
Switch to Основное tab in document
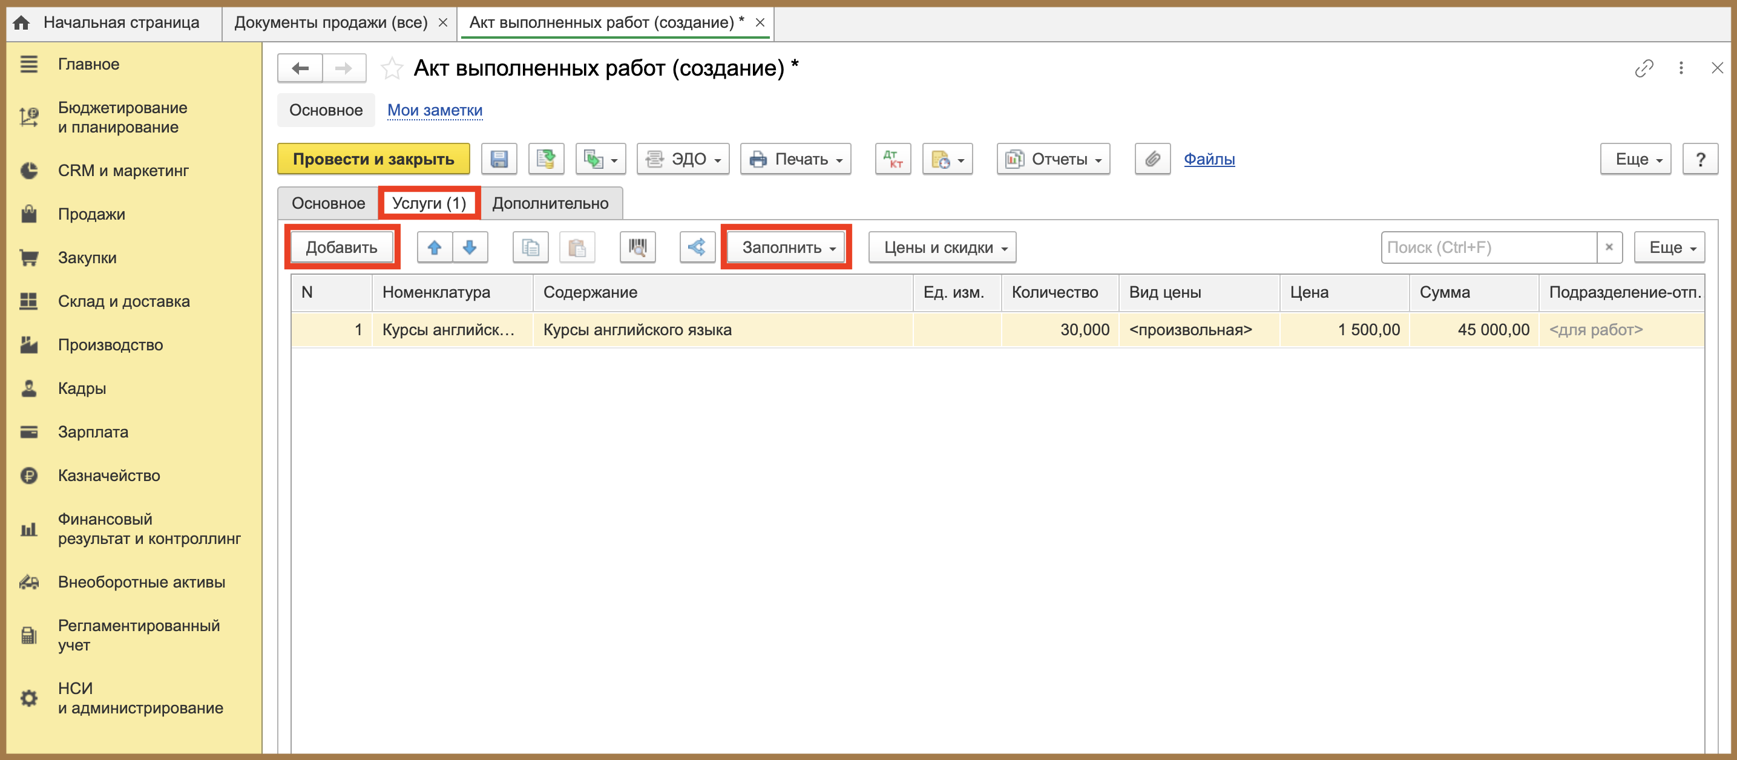pyautogui.click(x=329, y=203)
